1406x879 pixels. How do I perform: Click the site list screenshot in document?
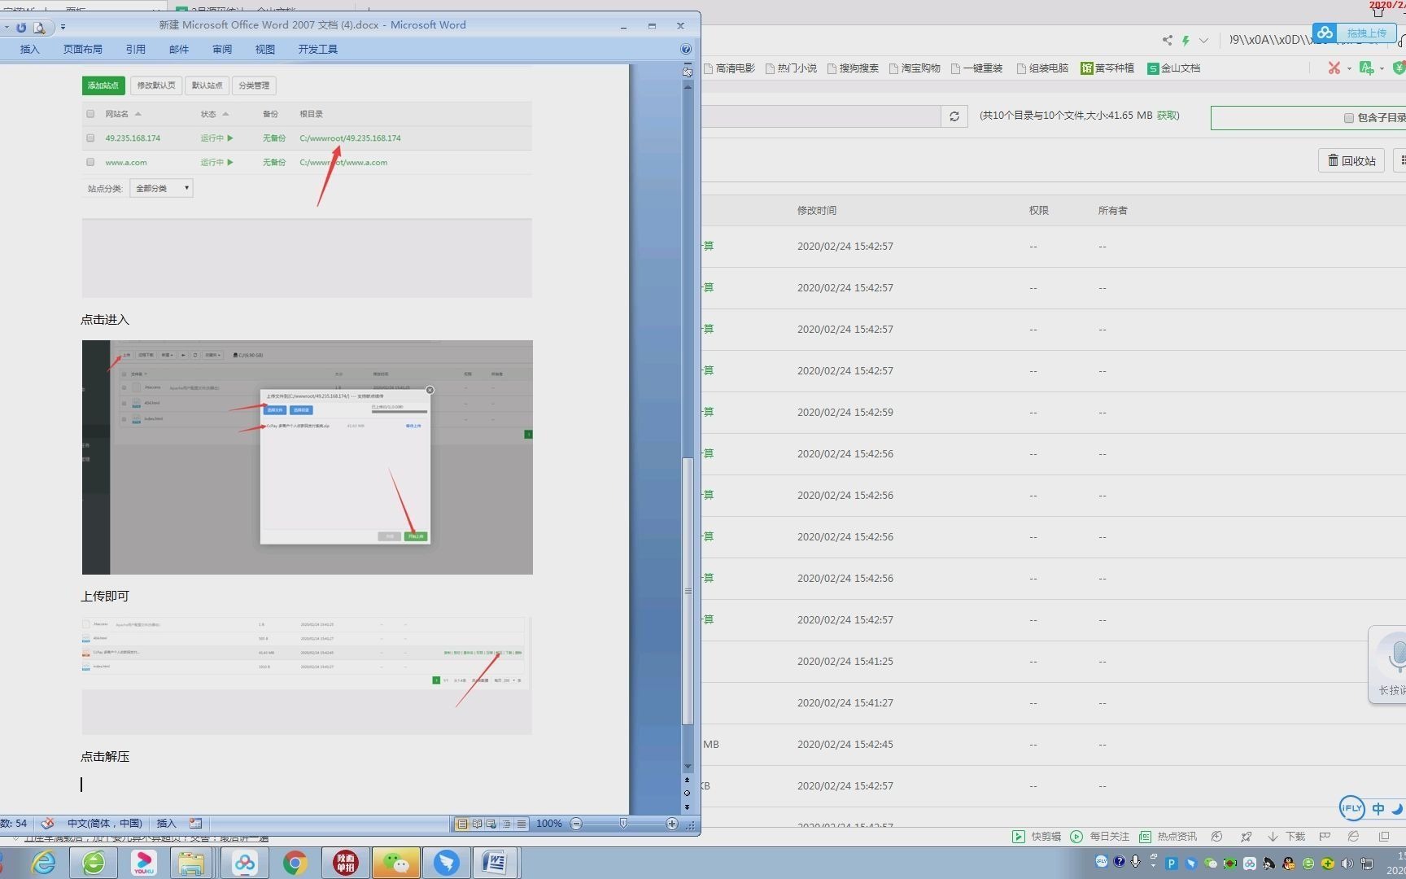tap(308, 184)
